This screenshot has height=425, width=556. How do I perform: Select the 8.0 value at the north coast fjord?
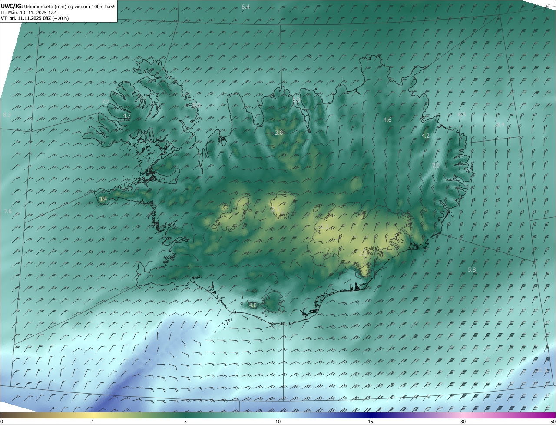296,101
